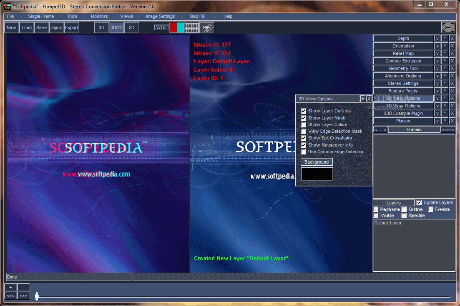The height and width of the screenshot is (306, 460).
Task: Click the previous frames arrow button
Action: click(380, 129)
